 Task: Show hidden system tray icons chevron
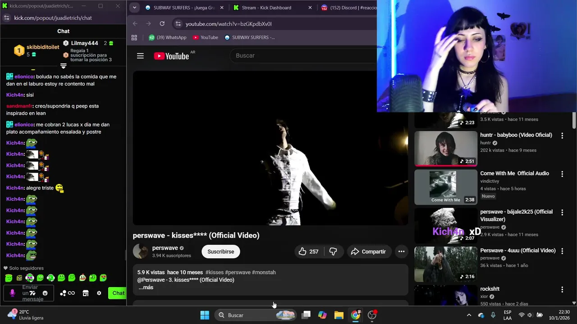pos(469,315)
